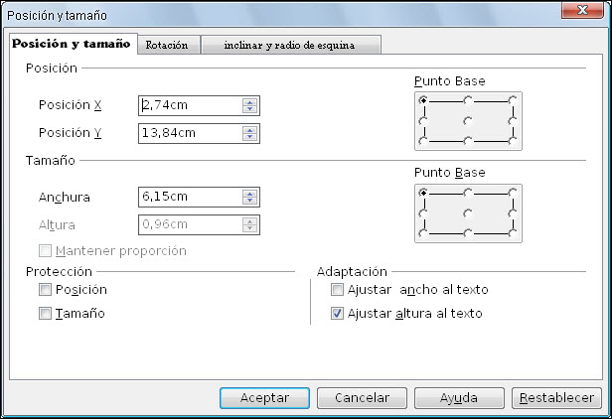
Task: Open inclinar y radio de esquina tab
Action: [290, 45]
